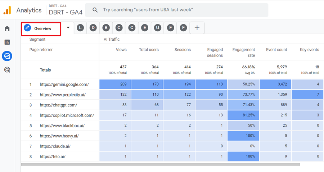Open the Reports bar chart icon
Image resolution: width=324 pixels, height=172 pixels.
[x=7, y=42]
